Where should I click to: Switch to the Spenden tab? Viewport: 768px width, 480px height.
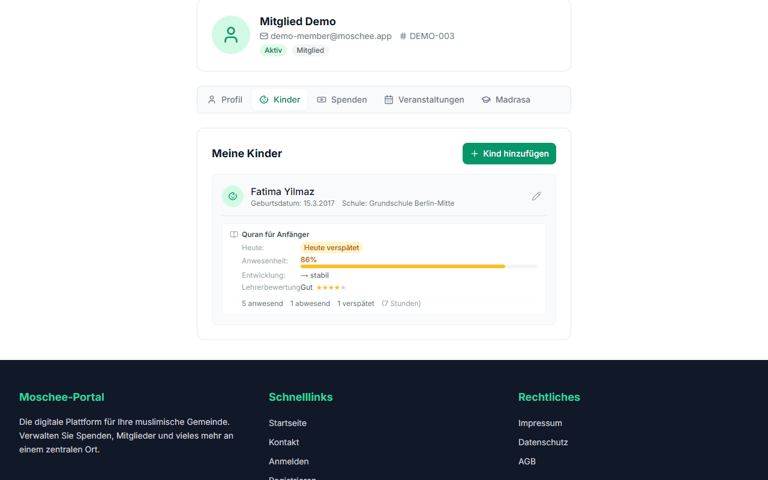click(342, 100)
